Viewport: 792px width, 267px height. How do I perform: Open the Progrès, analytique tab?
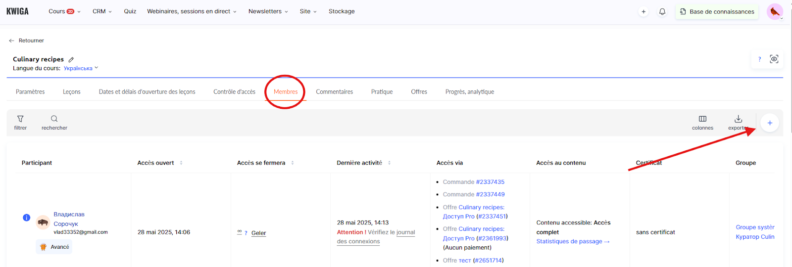[x=469, y=92]
